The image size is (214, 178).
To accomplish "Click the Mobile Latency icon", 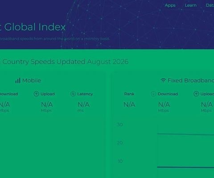I will click(73, 94).
